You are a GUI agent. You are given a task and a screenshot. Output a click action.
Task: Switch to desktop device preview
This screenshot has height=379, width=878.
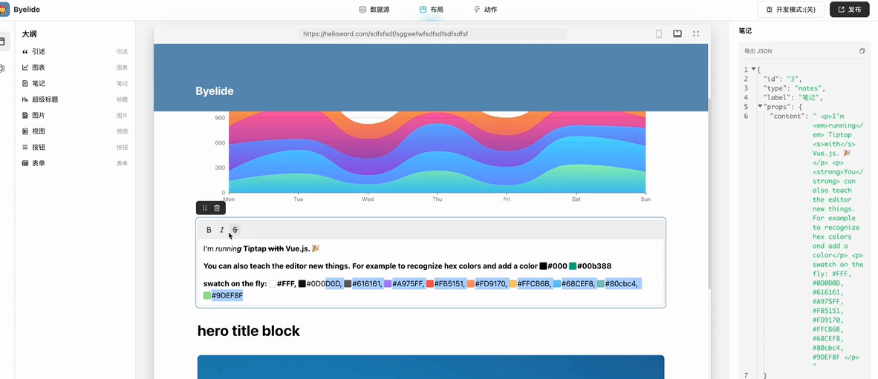[677, 33]
